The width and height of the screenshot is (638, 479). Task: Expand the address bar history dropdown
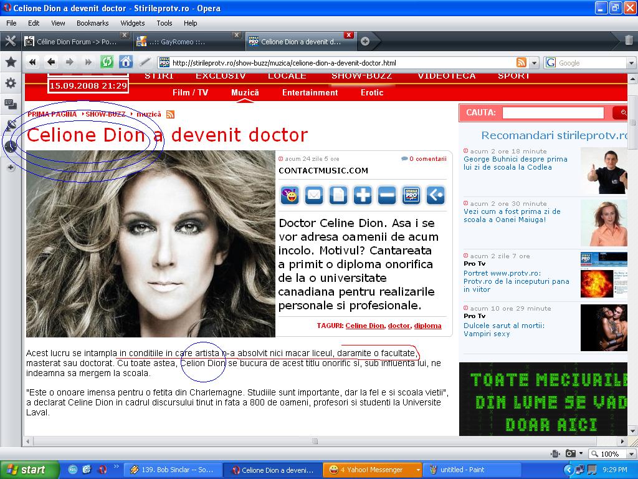(534, 62)
